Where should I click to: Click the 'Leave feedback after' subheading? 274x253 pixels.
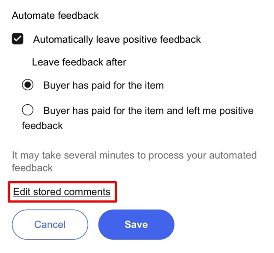tap(79, 62)
